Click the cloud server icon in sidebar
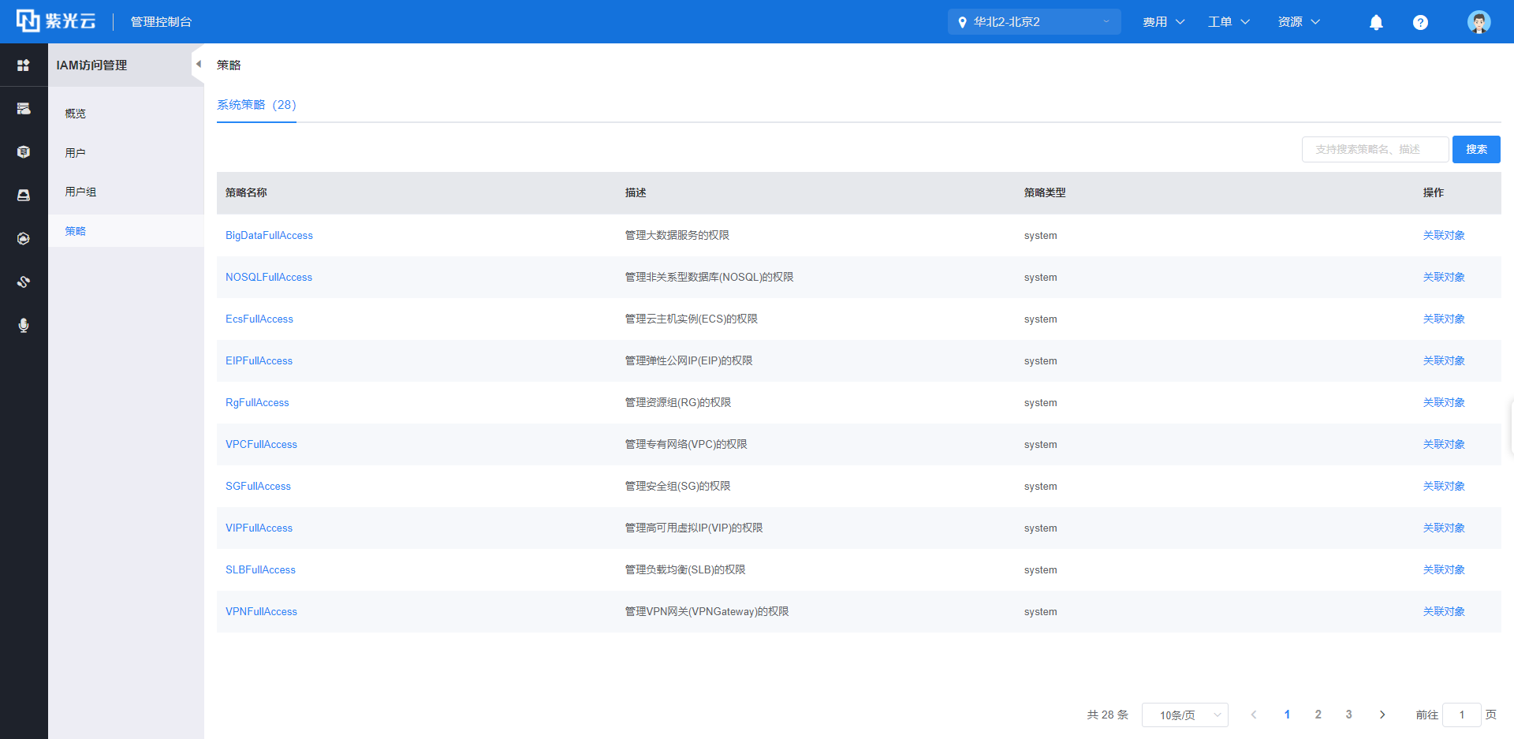The width and height of the screenshot is (1514, 739). click(24, 109)
